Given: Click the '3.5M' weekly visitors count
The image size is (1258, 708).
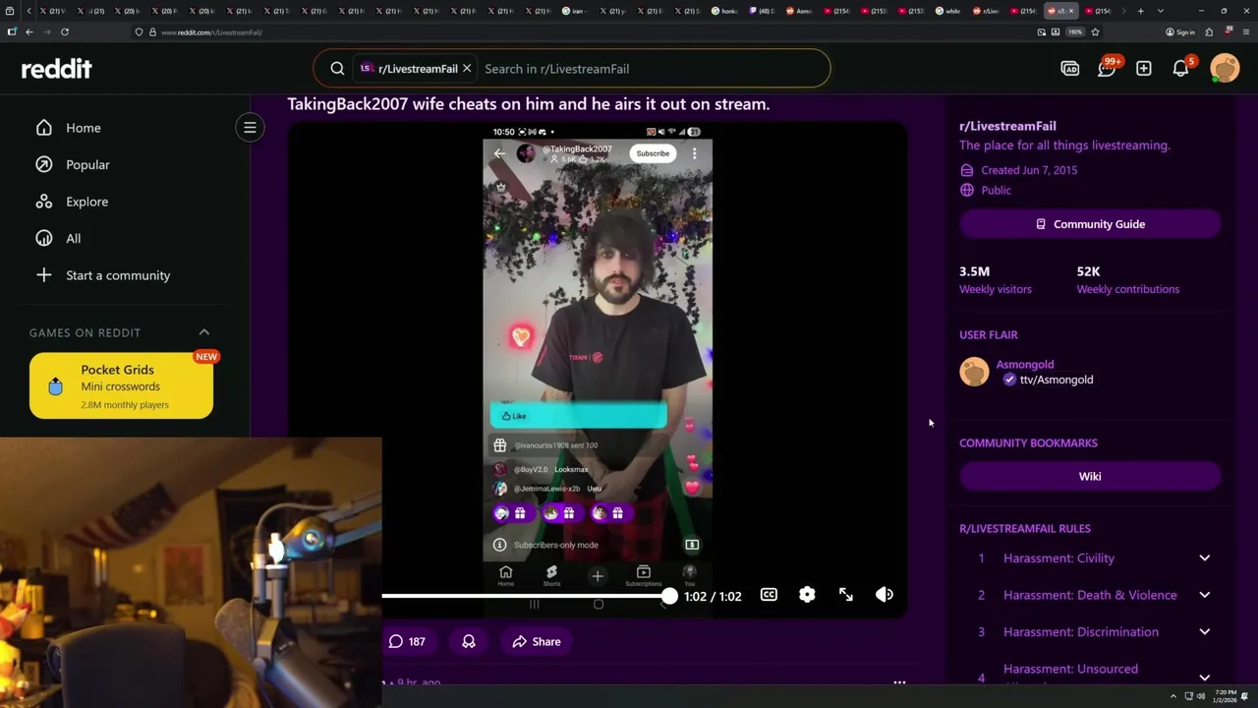Looking at the screenshot, I should (974, 271).
